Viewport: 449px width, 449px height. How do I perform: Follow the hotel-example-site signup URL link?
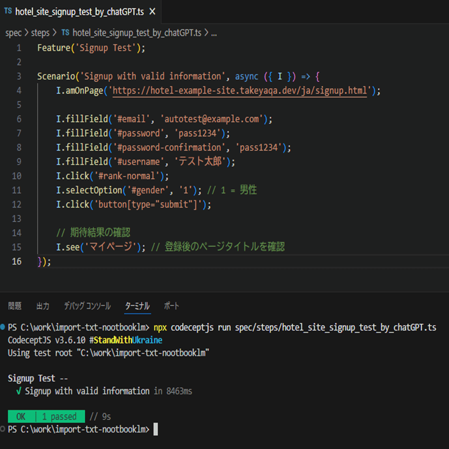click(240, 91)
